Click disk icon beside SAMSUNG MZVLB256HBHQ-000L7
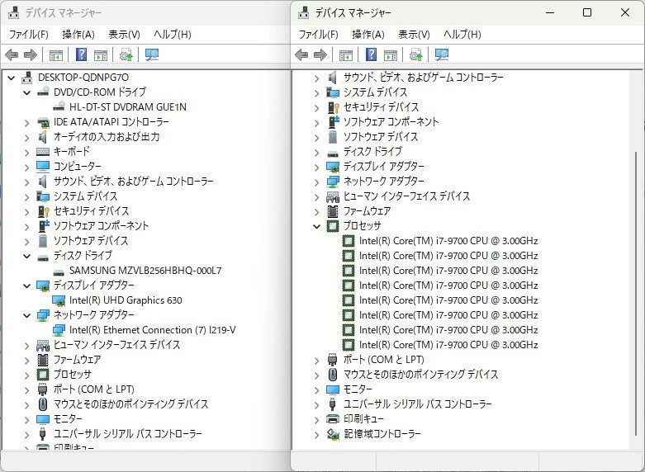Screen dimensions: 645x472 coord(59,271)
